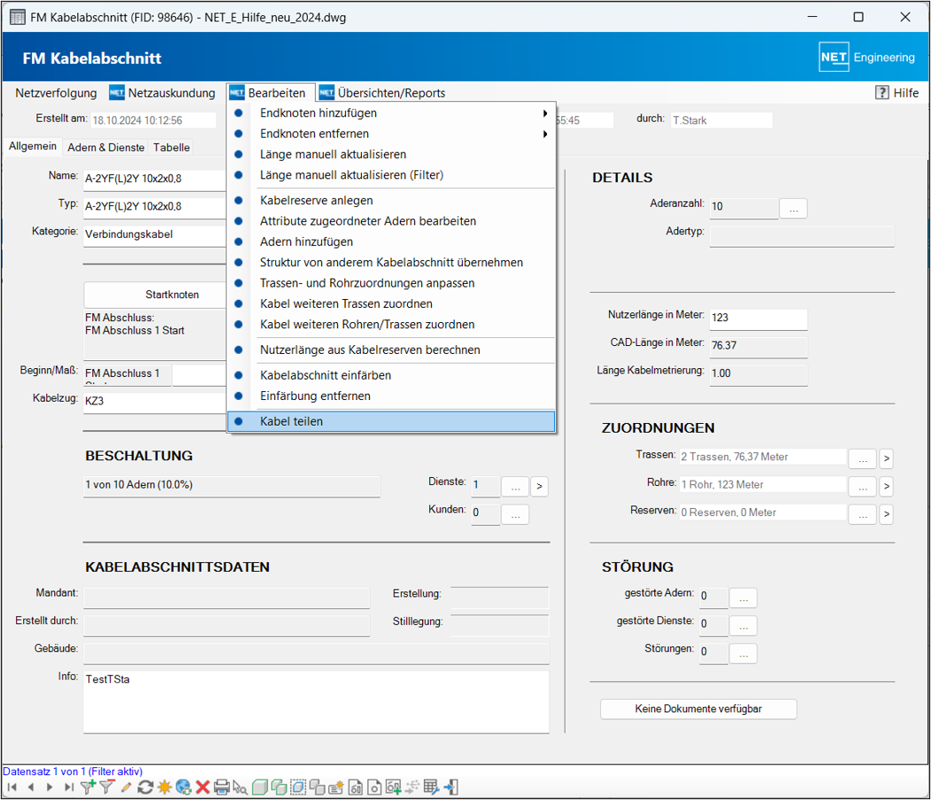Choose Struktur von anderem Kabelabschnitt übernehmen

391,262
